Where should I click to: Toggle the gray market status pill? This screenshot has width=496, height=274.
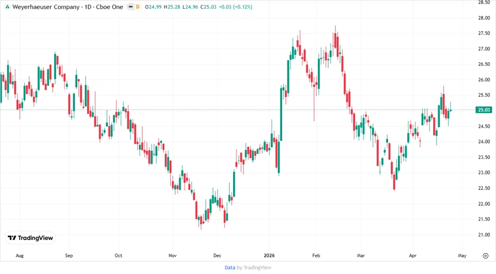click(x=131, y=7)
